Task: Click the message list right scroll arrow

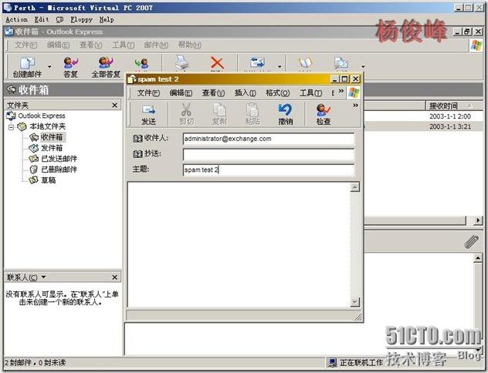Action: click(x=478, y=220)
